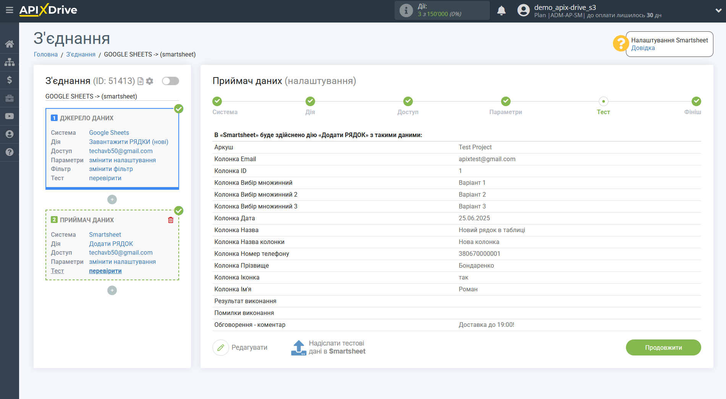Open the Довідка help link
726x399 pixels.
[x=643, y=48]
